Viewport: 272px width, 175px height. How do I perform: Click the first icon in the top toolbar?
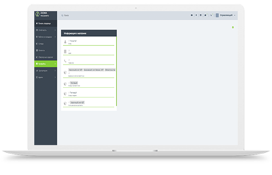point(191,15)
